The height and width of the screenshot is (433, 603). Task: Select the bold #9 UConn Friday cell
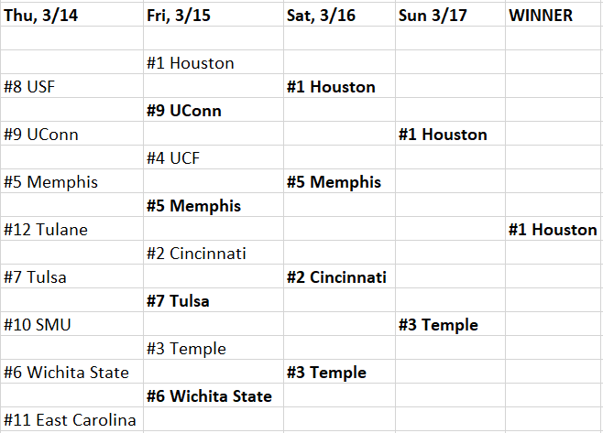[x=214, y=110]
